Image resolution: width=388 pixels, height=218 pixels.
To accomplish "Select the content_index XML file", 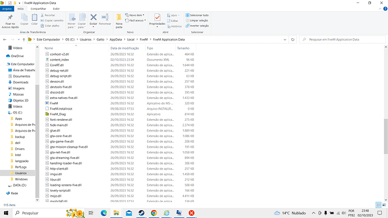I will tap(59, 60).
